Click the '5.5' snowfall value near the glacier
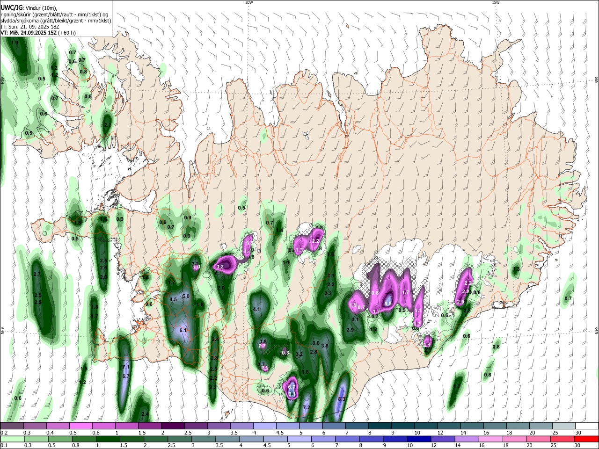The height and width of the screenshot is (449, 599). (x=388, y=304)
